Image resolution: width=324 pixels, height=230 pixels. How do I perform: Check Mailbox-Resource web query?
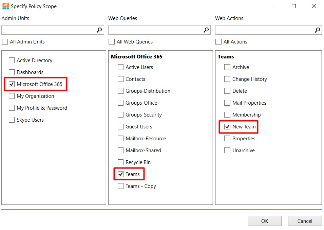[x=121, y=139]
